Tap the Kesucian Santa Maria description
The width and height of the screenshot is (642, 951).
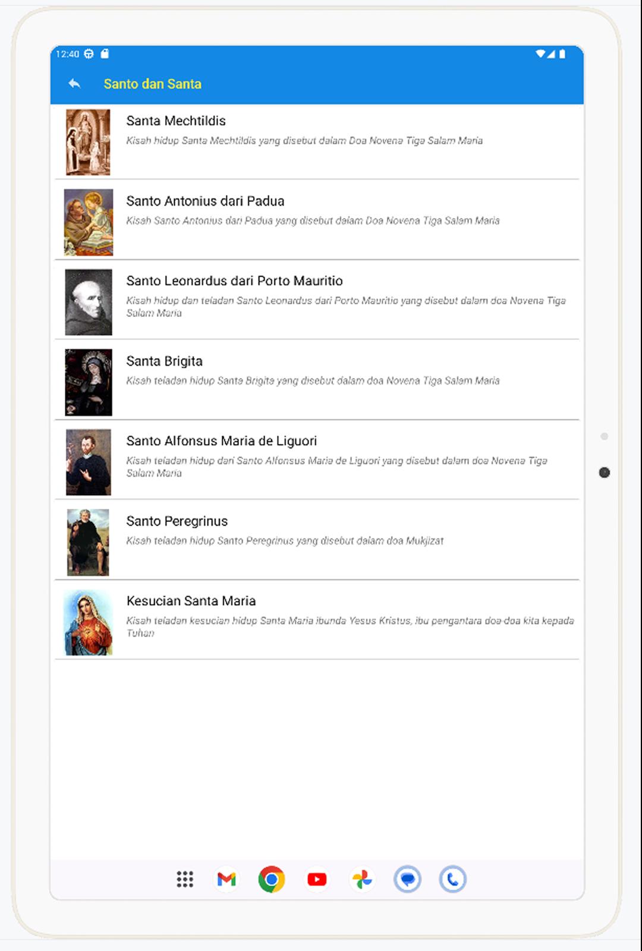(350, 626)
